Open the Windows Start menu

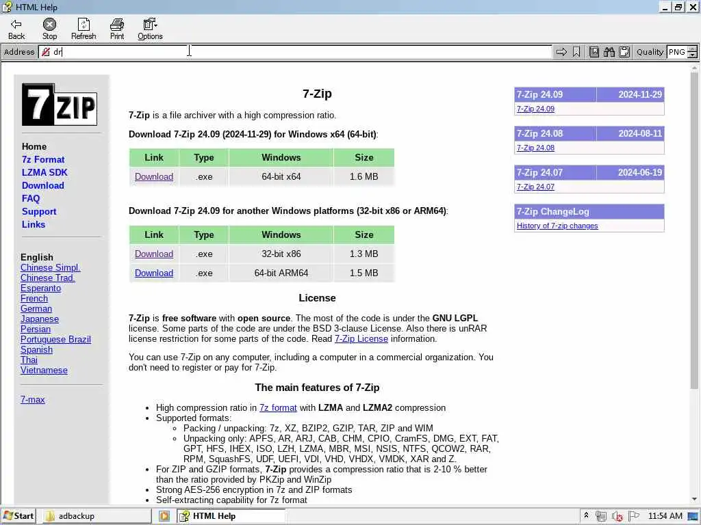(x=18, y=516)
